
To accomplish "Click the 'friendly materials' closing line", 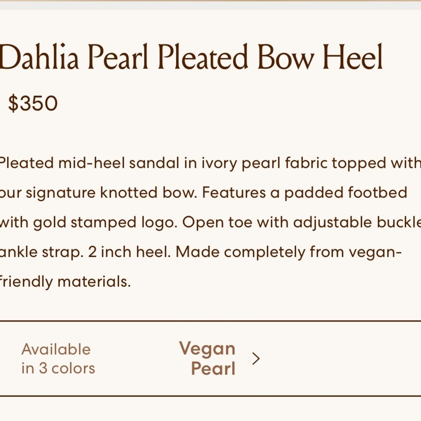I will [x=65, y=282].
